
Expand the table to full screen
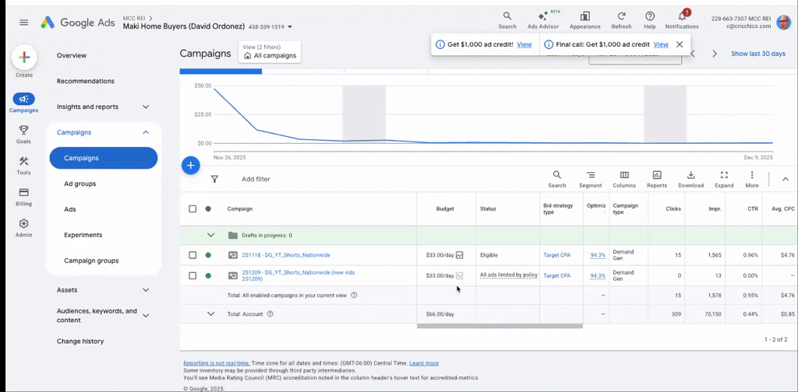[x=724, y=179]
